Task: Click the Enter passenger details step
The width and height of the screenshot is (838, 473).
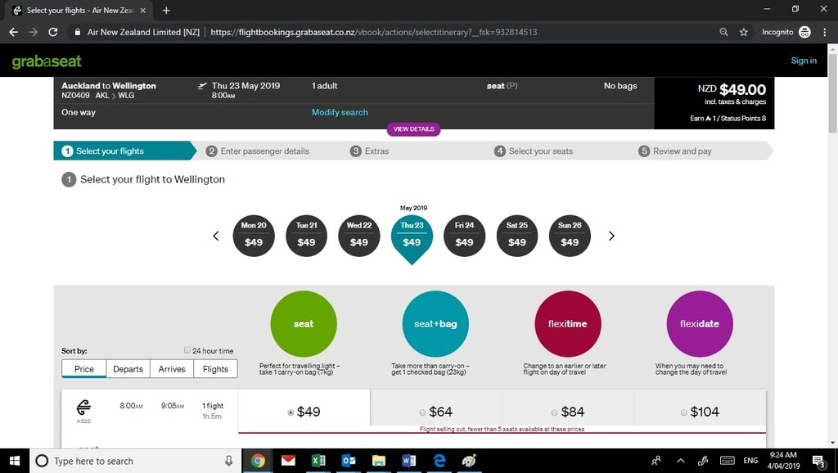Action: point(258,151)
